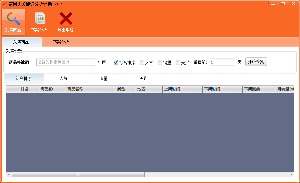The width and height of the screenshot is (300, 183).
Task: Focus the 商品关键词 search input
Action: click(x=66, y=62)
